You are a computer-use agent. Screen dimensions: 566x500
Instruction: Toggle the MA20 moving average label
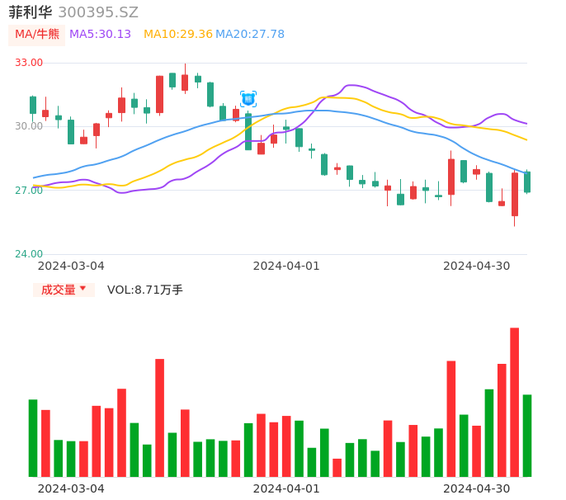click(x=250, y=35)
